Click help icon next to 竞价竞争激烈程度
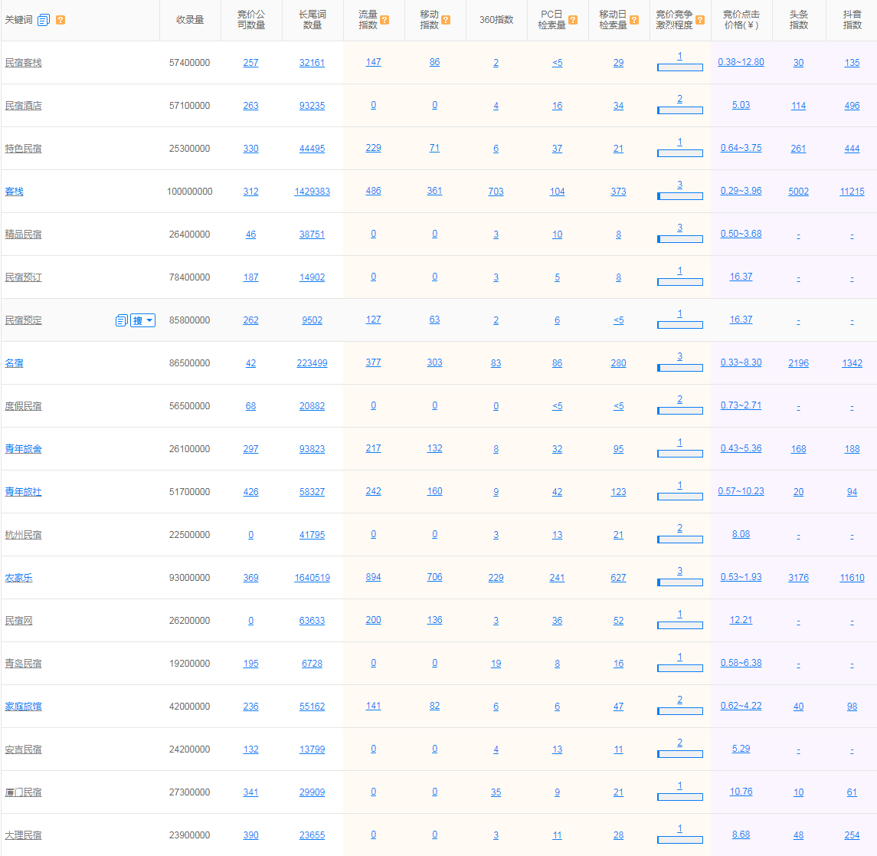The height and width of the screenshot is (856, 877). (x=700, y=20)
